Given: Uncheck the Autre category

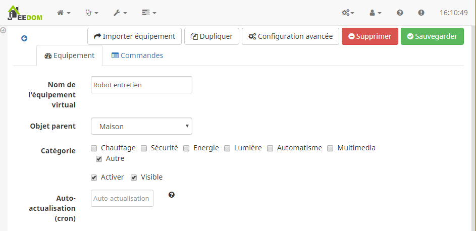Looking at the screenshot, I should pos(99,159).
